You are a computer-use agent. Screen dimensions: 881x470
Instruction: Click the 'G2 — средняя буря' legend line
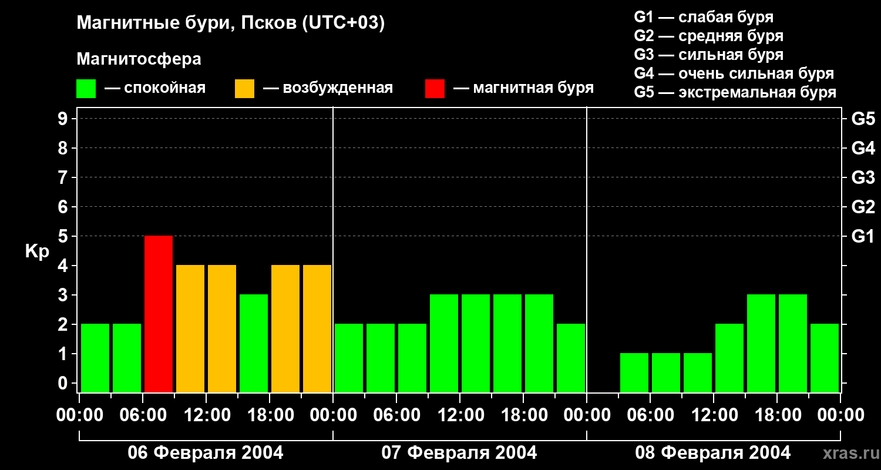click(709, 36)
